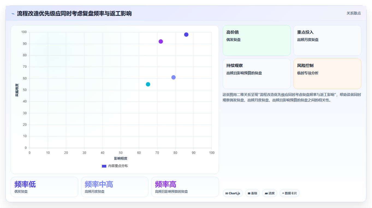The image size is (372, 208).
Task: Click the 影响程度 x-axis title
Action: 121,159
